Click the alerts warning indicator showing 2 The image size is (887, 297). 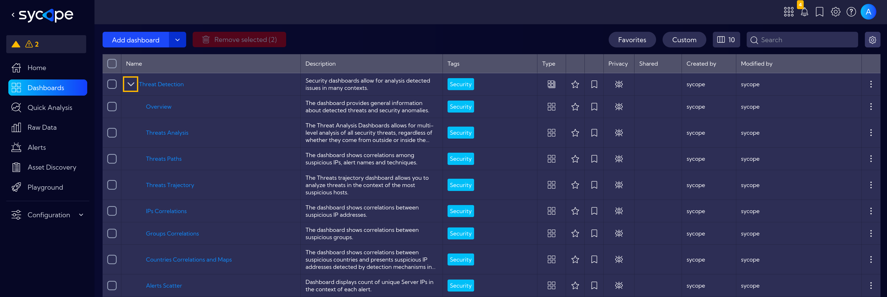tap(46, 44)
